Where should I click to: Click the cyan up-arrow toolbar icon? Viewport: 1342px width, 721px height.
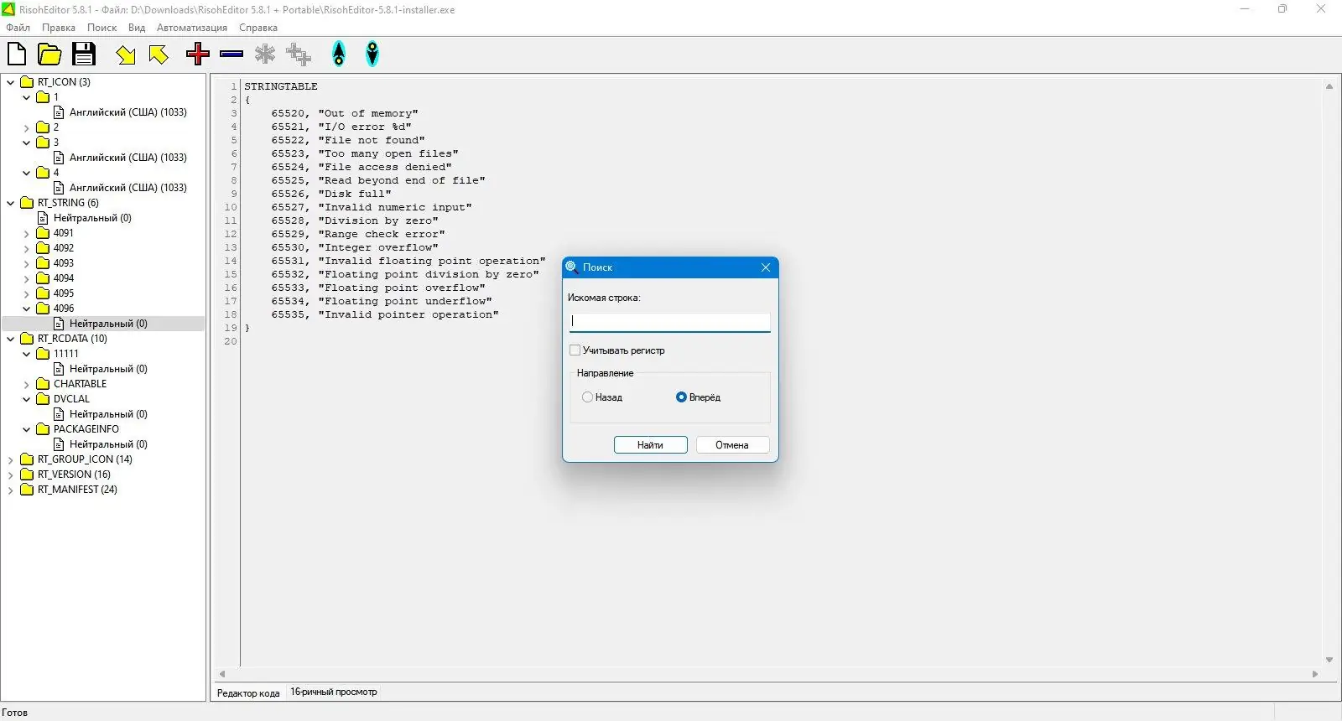(339, 54)
